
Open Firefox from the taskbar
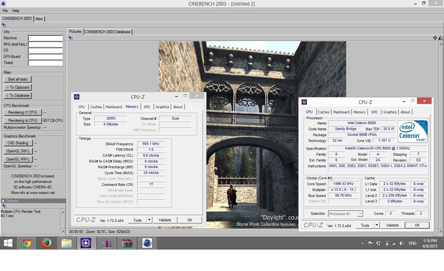point(46,243)
